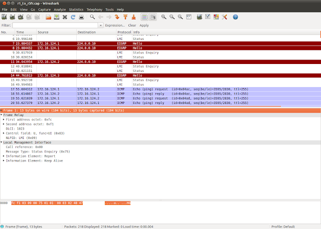321x229 pixels.
Task: Restart the running live capture
Action: (x=37, y=17)
